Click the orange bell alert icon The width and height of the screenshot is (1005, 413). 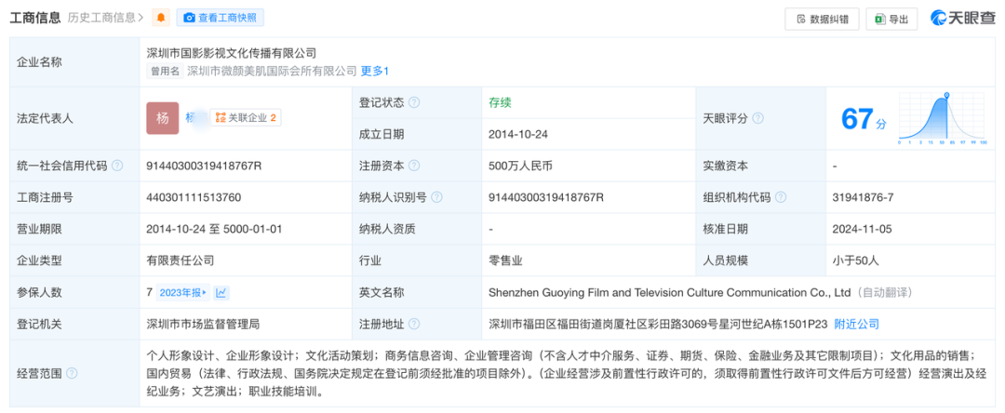(161, 18)
